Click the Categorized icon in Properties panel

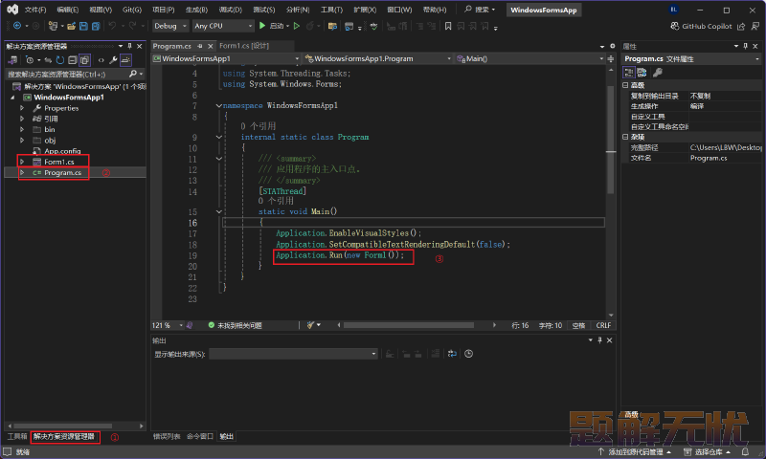point(629,72)
